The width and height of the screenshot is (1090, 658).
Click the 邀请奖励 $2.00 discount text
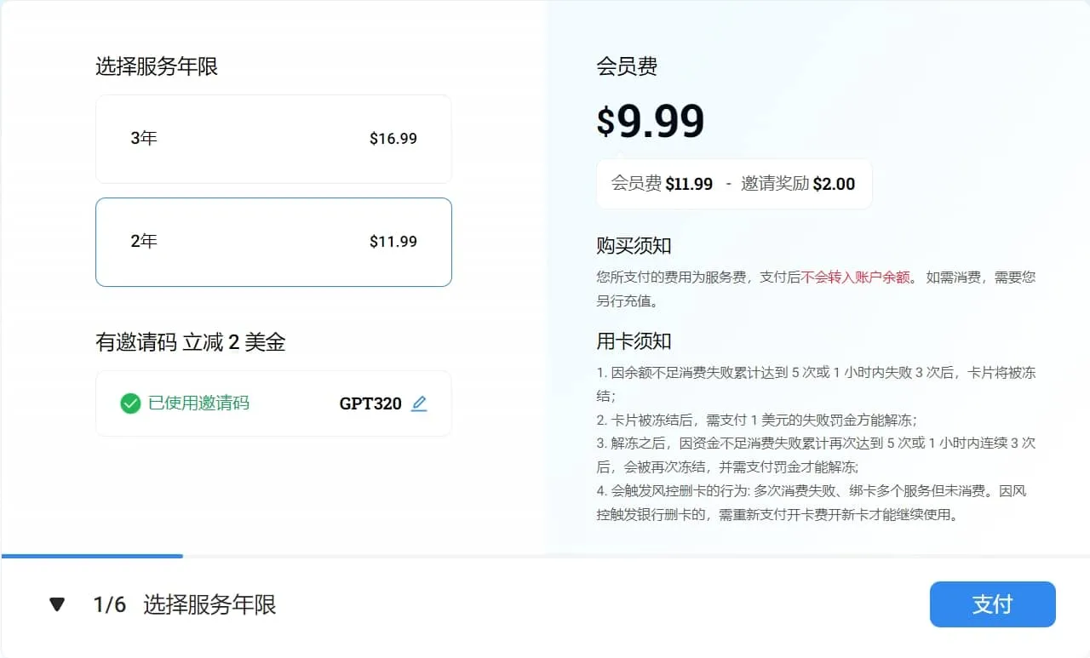[798, 184]
